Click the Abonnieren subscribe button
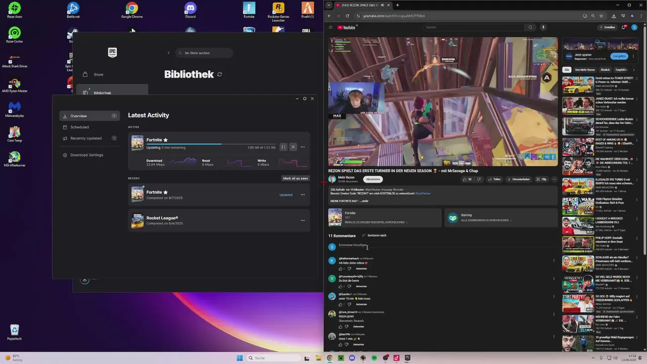Image resolution: width=647 pixels, height=364 pixels. point(373,179)
